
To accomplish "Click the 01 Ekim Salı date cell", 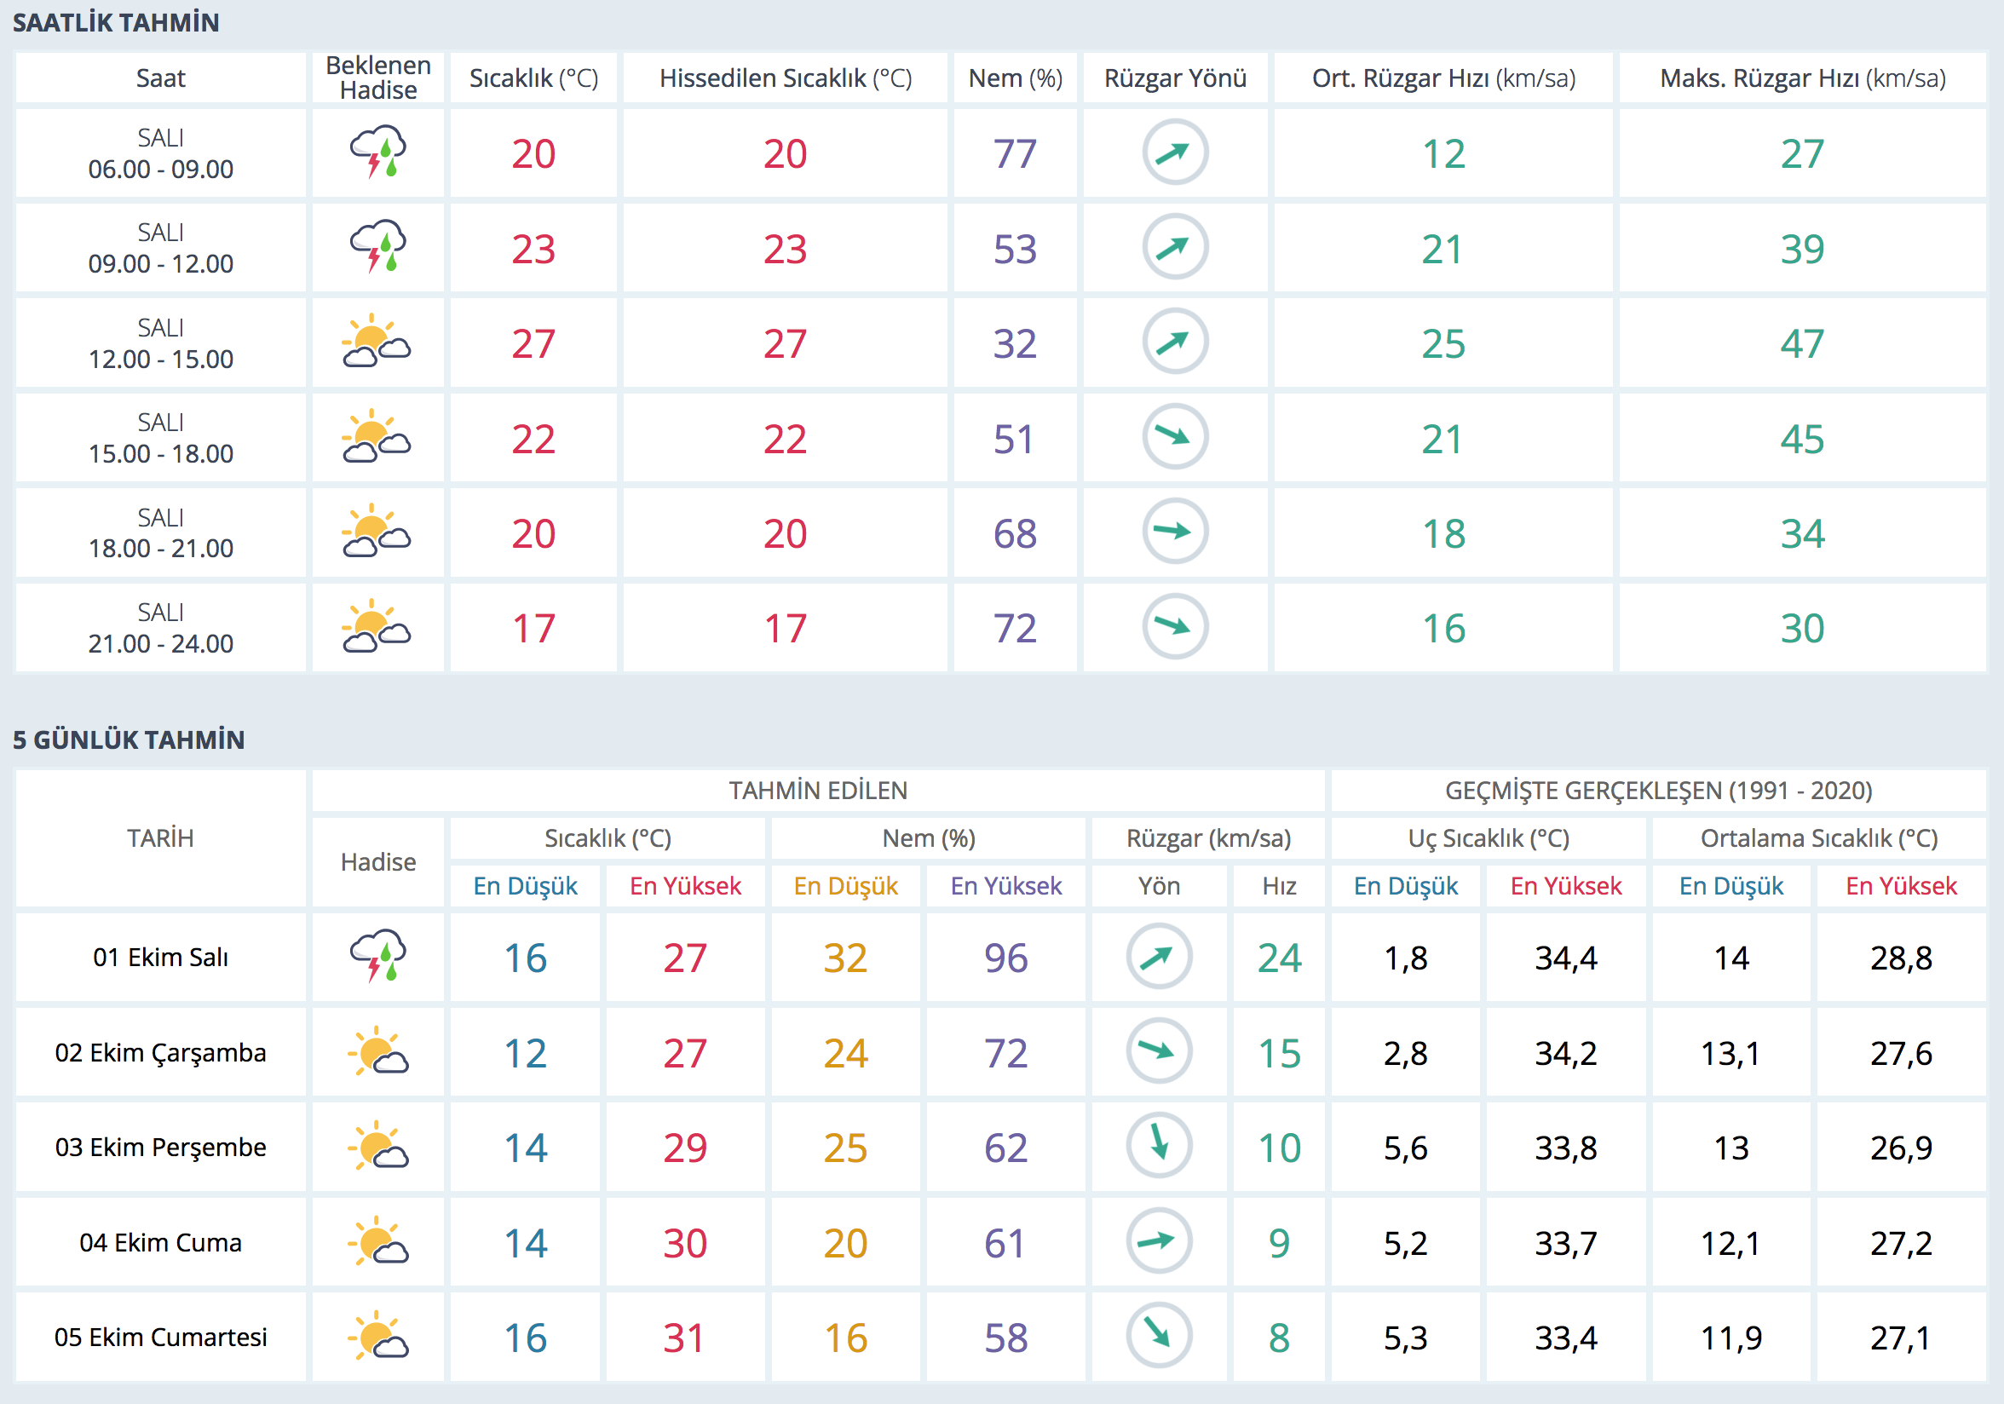I will [160, 958].
